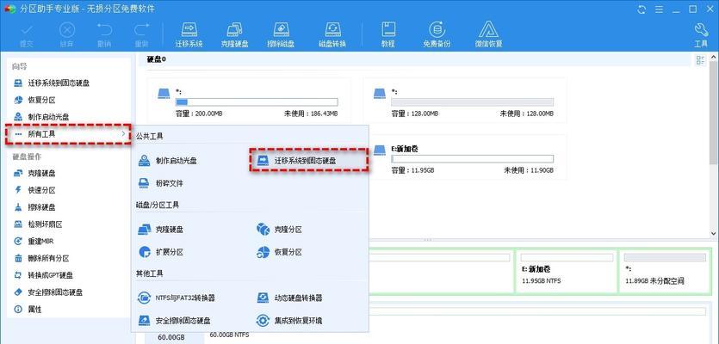Image resolution: width=719 pixels, height=344 pixels.
Task: Click 快速分区 in the left sidebar
Action: coord(40,190)
